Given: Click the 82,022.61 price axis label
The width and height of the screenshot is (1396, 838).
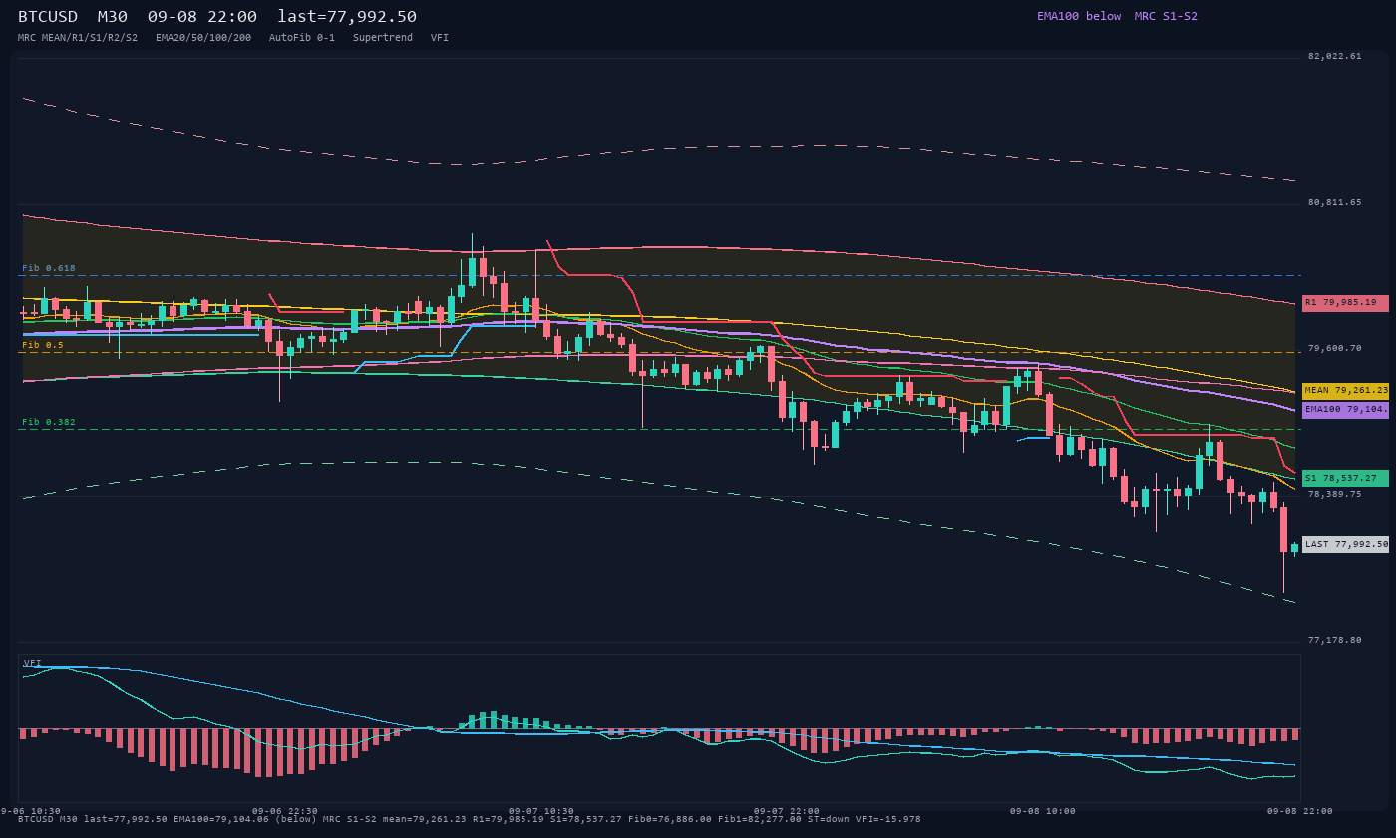Looking at the screenshot, I should pyautogui.click(x=1334, y=57).
